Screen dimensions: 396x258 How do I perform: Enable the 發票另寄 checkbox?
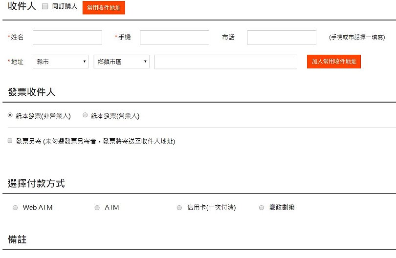pyautogui.click(x=10, y=141)
